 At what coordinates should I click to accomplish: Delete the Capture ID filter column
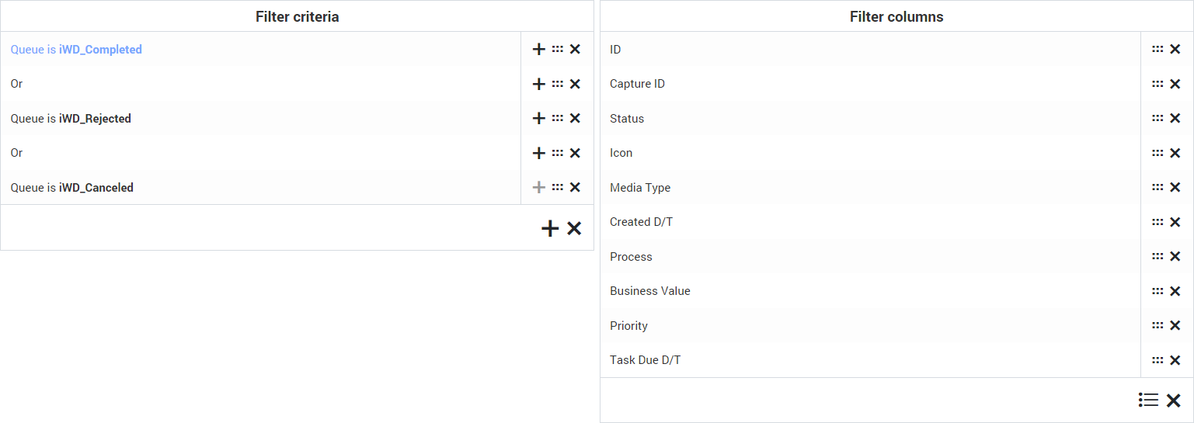pyautogui.click(x=1175, y=84)
